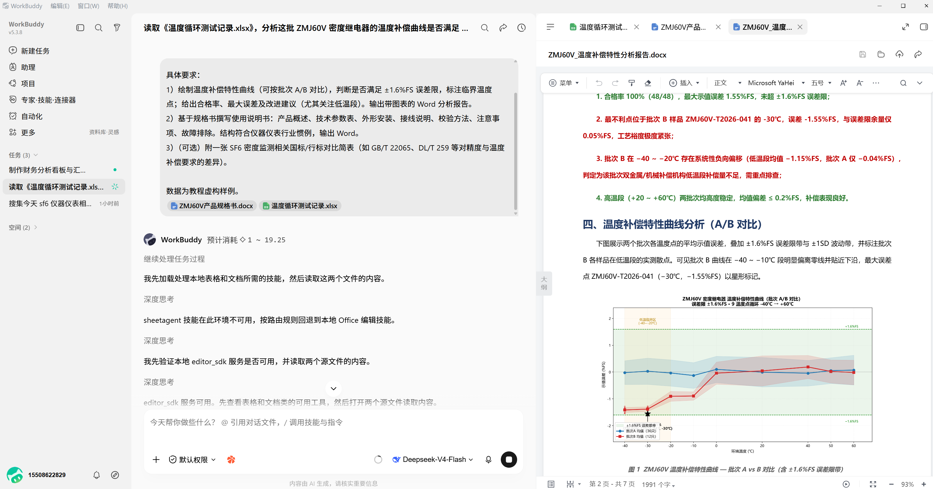Image resolution: width=933 pixels, height=489 pixels.
Task: Open the document list menu icon
Action: click(550, 27)
